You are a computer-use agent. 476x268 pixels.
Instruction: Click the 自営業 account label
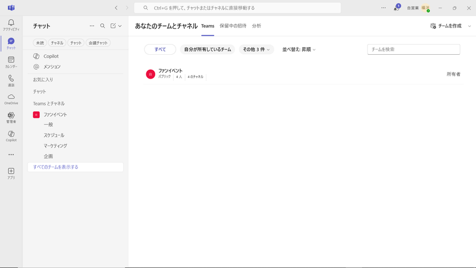[412, 8]
